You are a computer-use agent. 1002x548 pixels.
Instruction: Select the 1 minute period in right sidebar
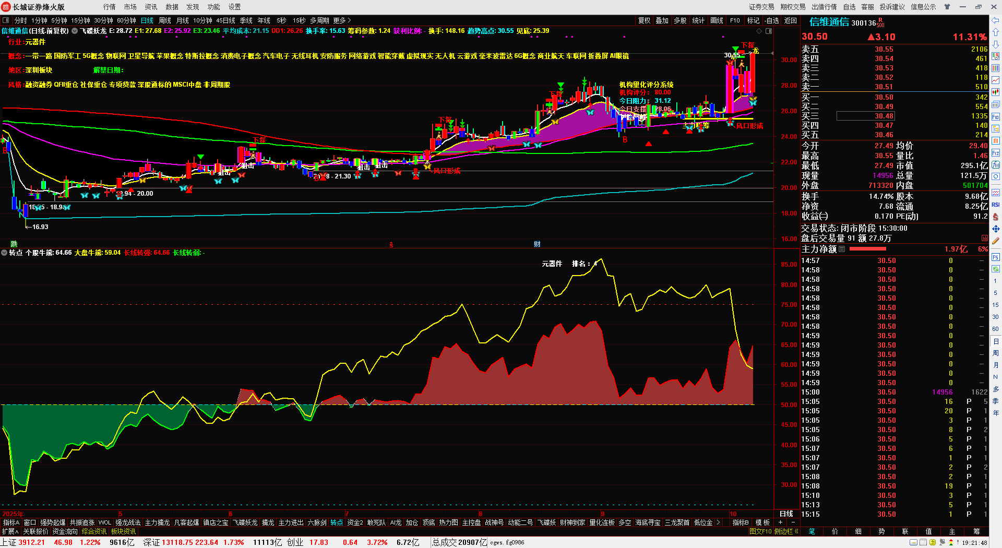(996, 281)
